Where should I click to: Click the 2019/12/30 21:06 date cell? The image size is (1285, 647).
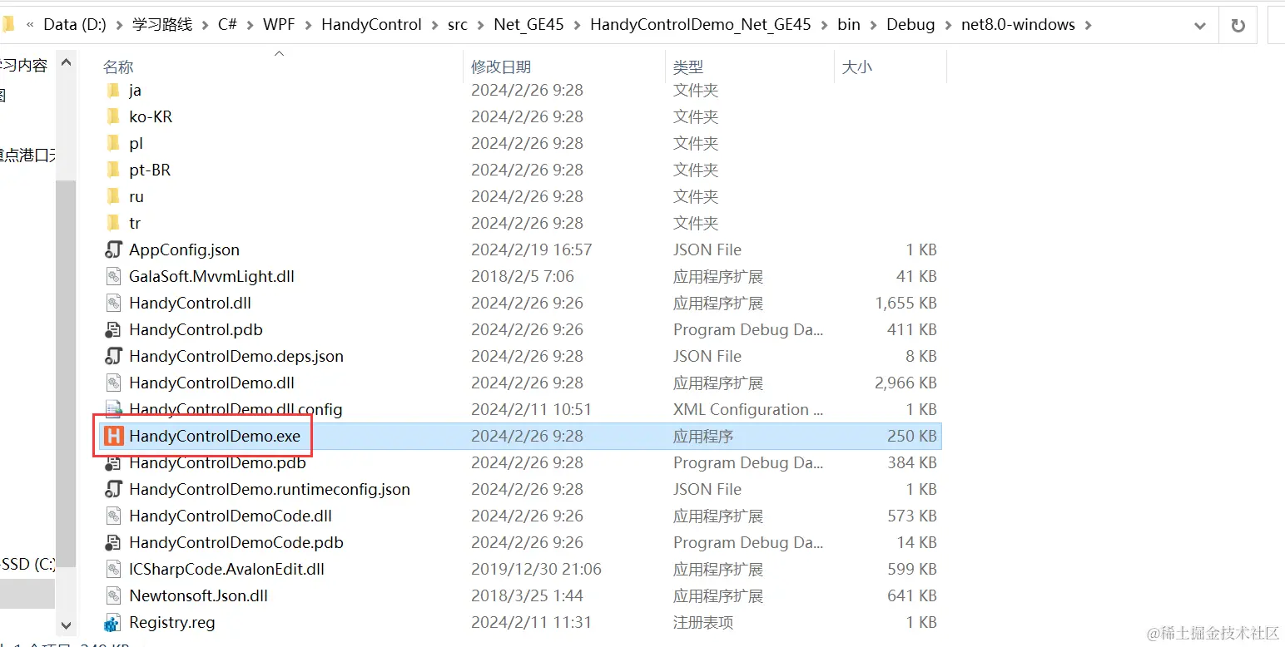point(536,569)
